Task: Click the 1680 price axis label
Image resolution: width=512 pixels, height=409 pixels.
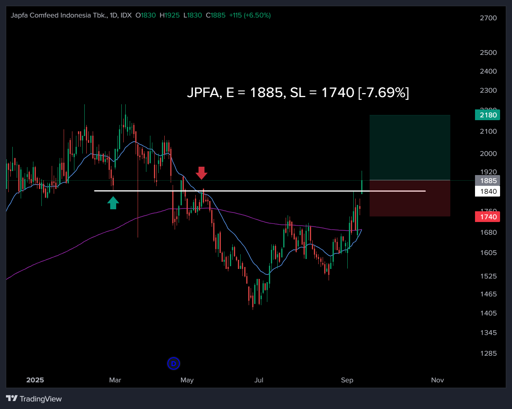Action: click(x=489, y=232)
